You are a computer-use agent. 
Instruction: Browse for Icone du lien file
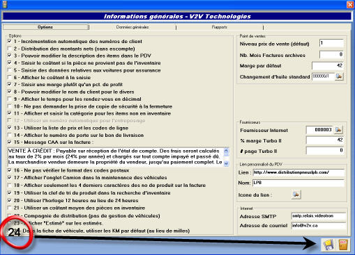click(x=296, y=195)
